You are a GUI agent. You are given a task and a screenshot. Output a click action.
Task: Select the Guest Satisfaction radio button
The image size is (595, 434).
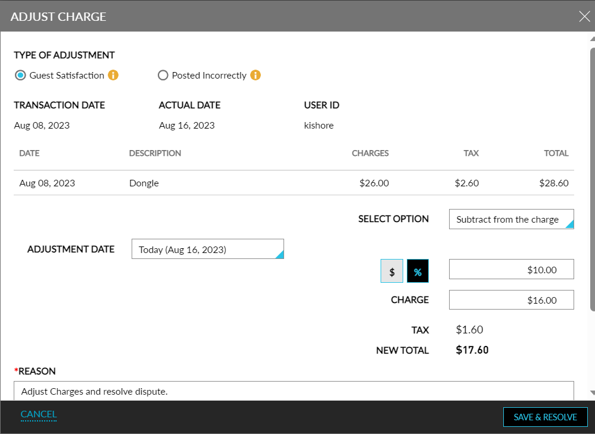(x=20, y=75)
